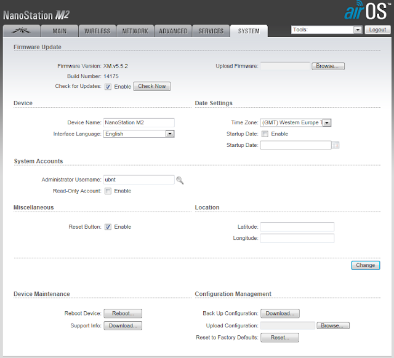Click the Change button

[365, 265]
